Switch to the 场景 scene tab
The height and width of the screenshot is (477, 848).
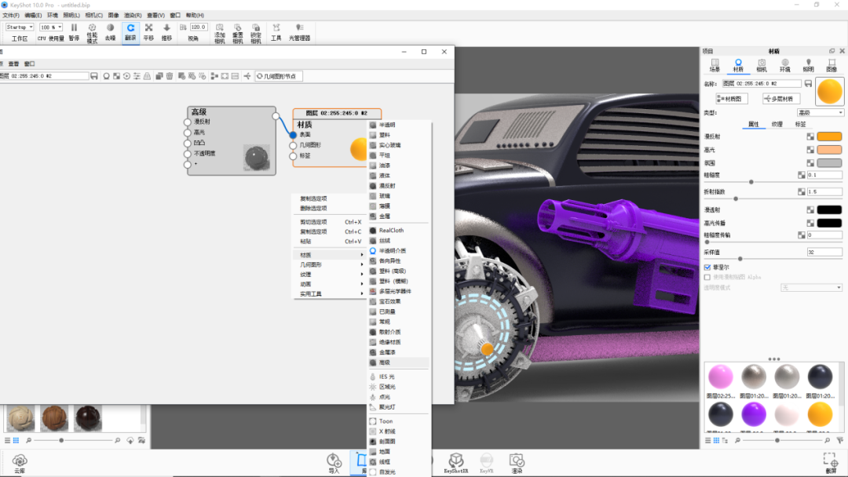[715, 65]
